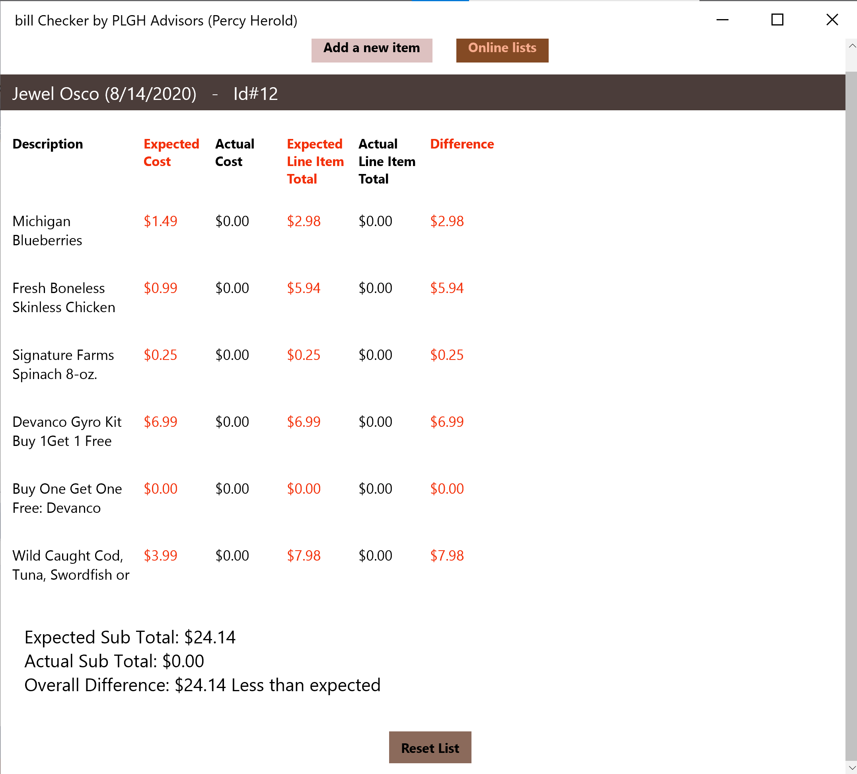
Task: Click the Expected Cost column header
Action: 171,152
